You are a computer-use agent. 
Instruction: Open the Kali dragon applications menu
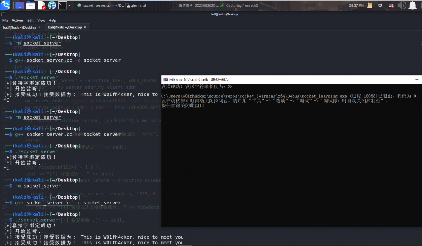click(x=5, y=5)
